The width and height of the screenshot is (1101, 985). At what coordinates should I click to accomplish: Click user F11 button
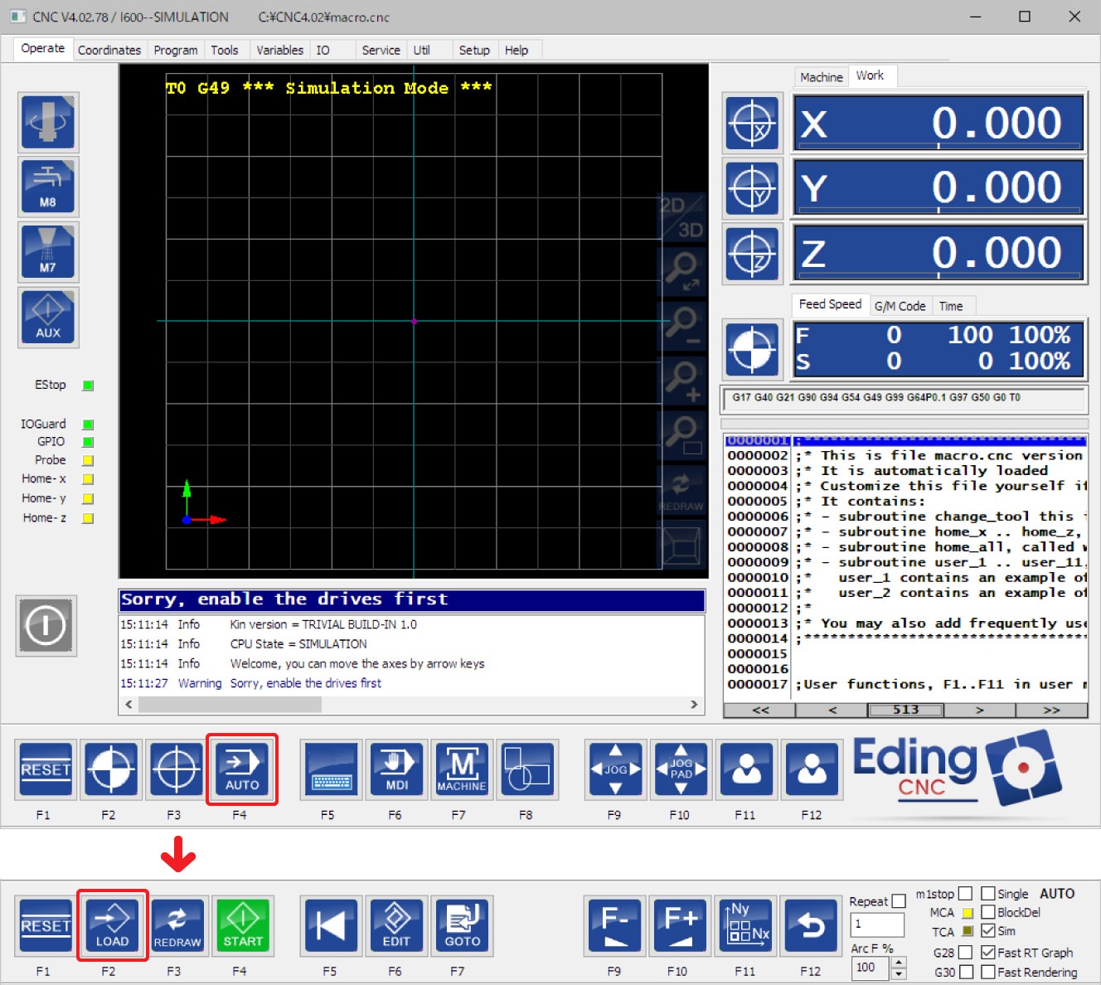(x=747, y=769)
